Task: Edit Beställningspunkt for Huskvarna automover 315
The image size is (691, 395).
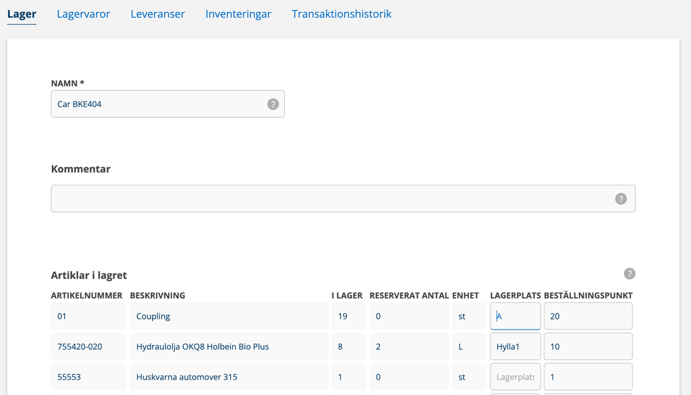Action: click(588, 377)
